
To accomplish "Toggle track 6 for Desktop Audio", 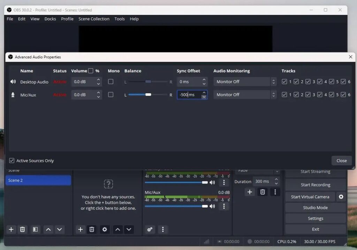I will [343, 81].
